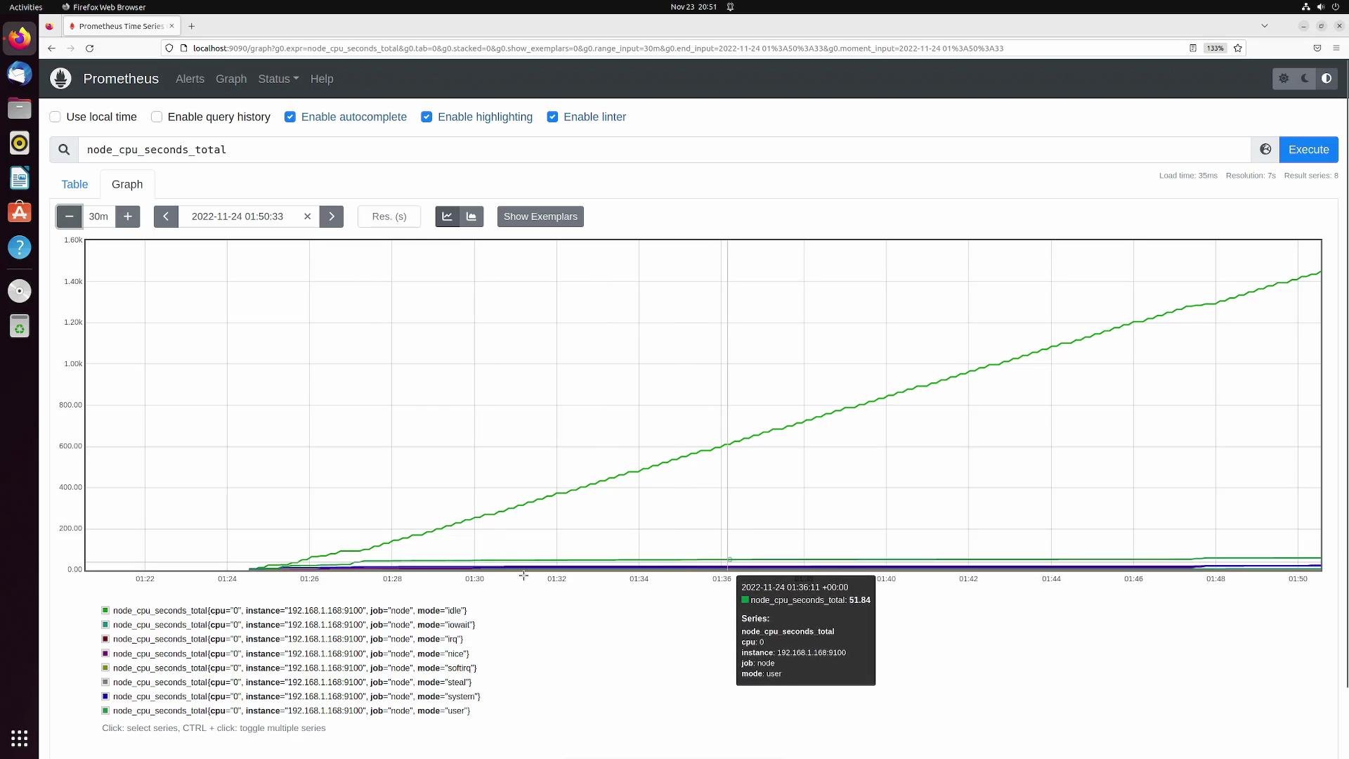Viewport: 1349px width, 759px height.
Task: Open the metrics explorer globe icon
Action: tap(1265, 150)
